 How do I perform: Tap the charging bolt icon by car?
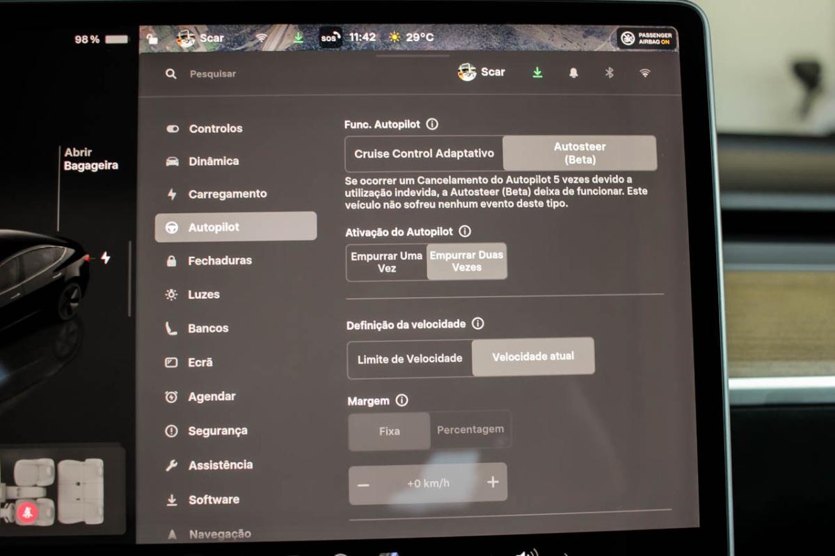pyautogui.click(x=105, y=258)
